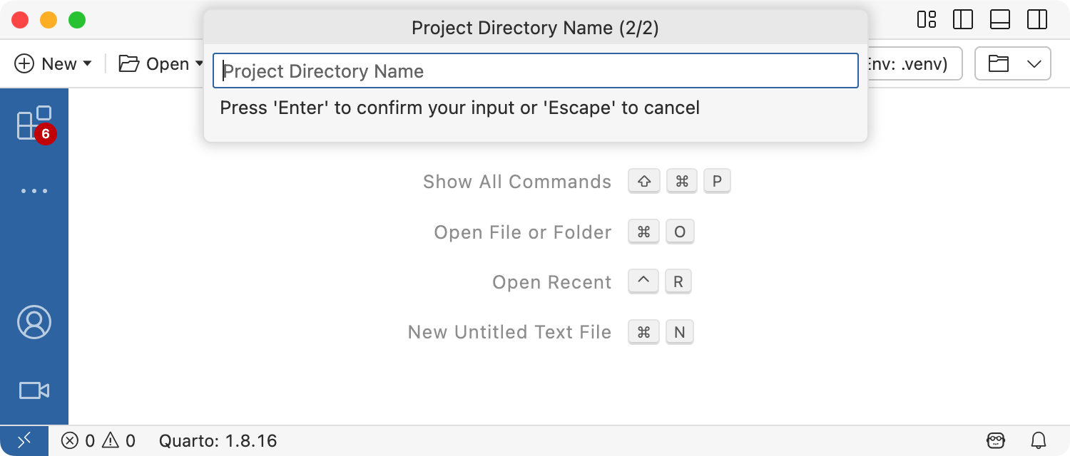1070x456 pixels.
Task: Click the video camera icon in sidebar
Action: [34, 390]
